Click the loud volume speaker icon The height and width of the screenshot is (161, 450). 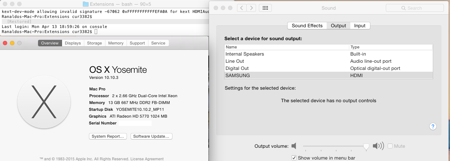pos(378,146)
